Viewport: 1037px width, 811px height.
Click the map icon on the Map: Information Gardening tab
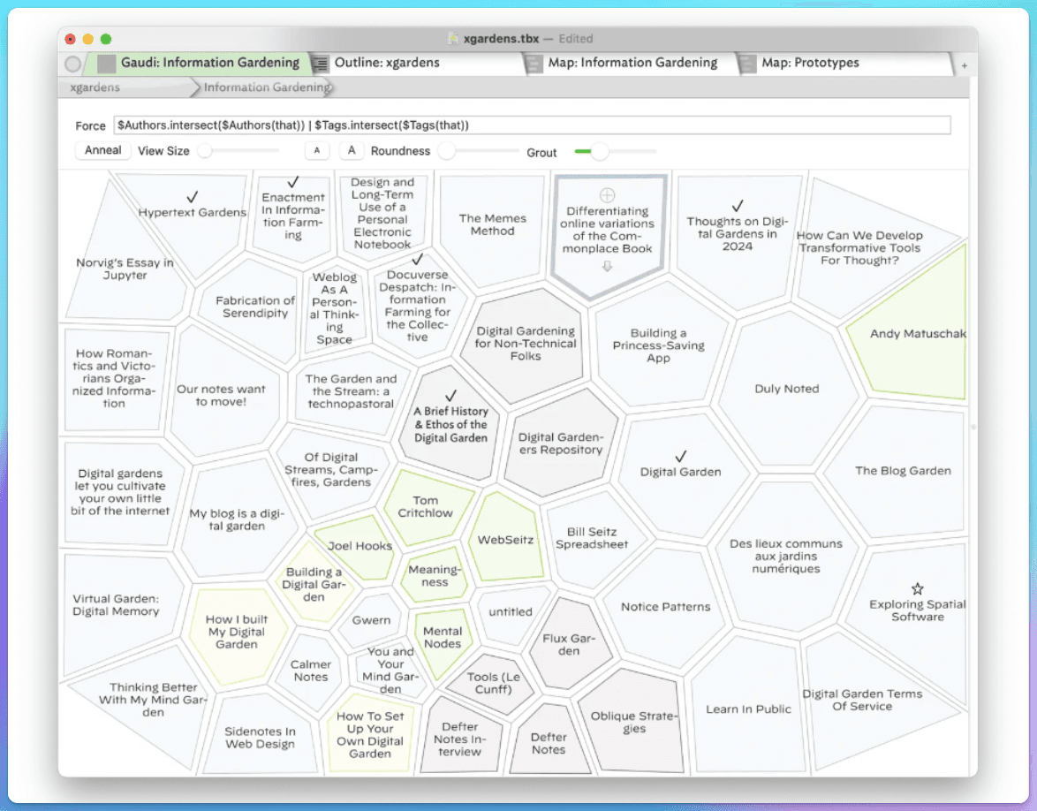[x=533, y=64]
